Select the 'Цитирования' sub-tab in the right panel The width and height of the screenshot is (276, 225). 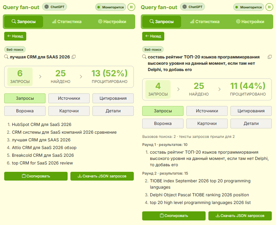(x=251, y=111)
